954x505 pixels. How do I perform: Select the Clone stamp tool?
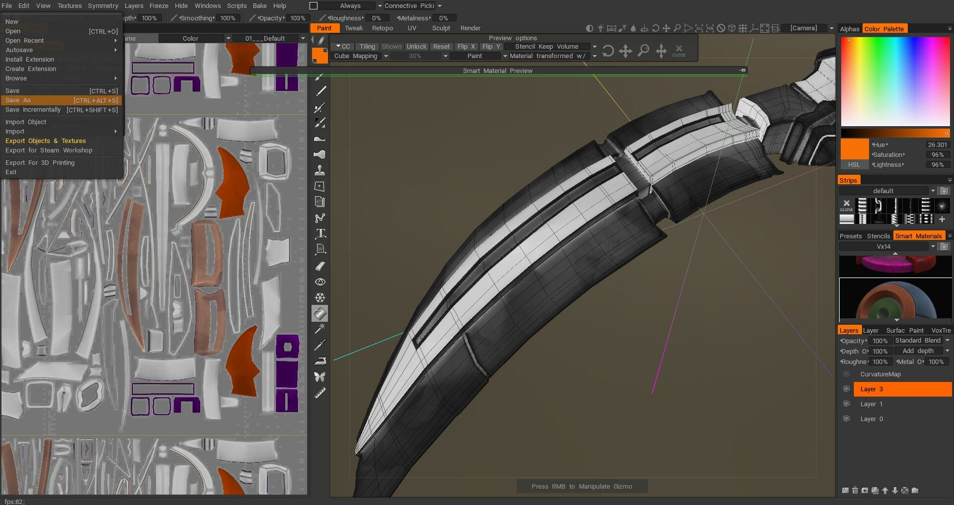coord(320,170)
